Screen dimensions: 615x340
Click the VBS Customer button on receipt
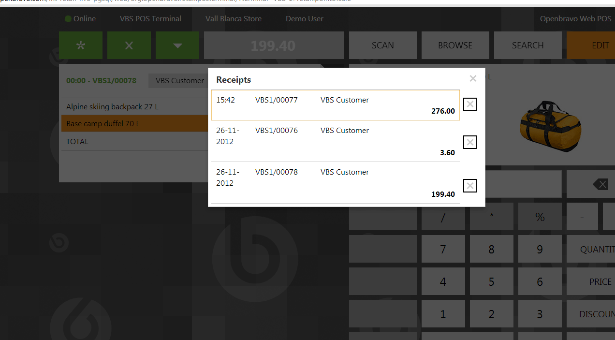click(x=179, y=81)
